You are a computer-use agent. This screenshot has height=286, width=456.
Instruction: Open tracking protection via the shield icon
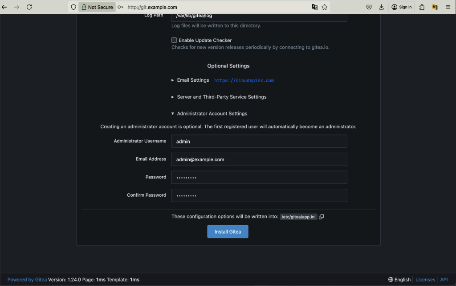73,7
